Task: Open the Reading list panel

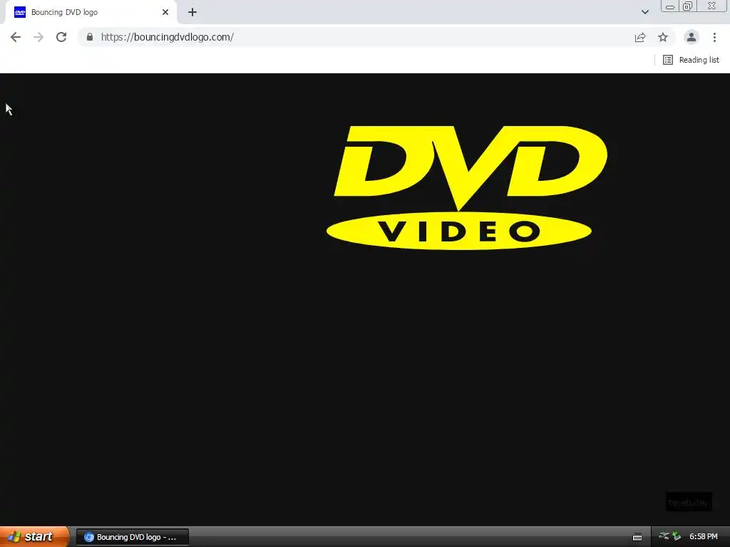Action: pos(692,60)
